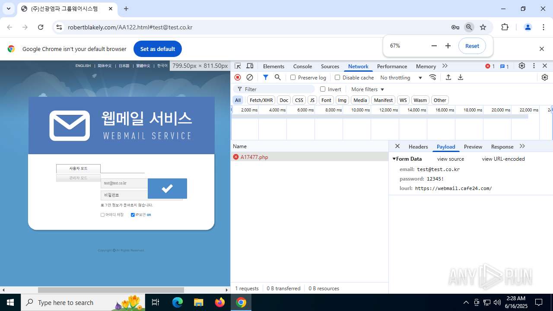553x311 pixels.
Task: Enable Preserve log checkbox
Action: point(293,77)
